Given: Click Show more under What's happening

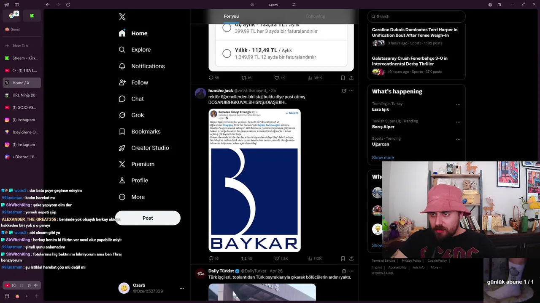Looking at the screenshot, I should point(383,157).
